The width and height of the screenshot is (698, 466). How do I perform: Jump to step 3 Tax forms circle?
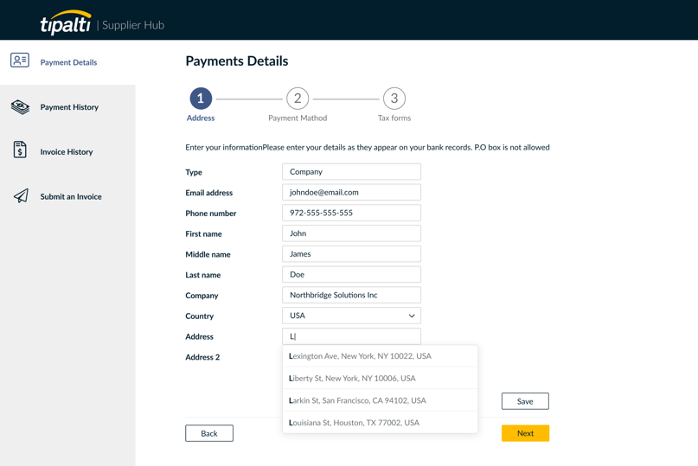(x=394, y=99)
